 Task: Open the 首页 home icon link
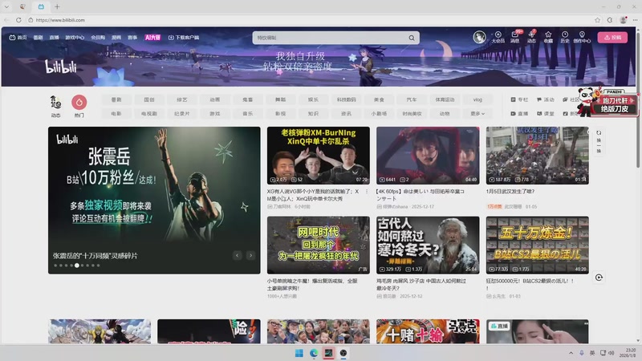18,37
